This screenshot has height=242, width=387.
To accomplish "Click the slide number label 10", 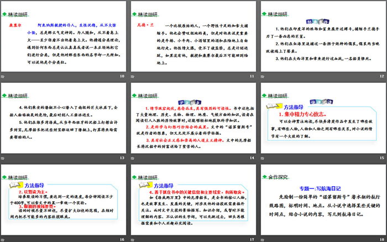I will pos(122,76).
